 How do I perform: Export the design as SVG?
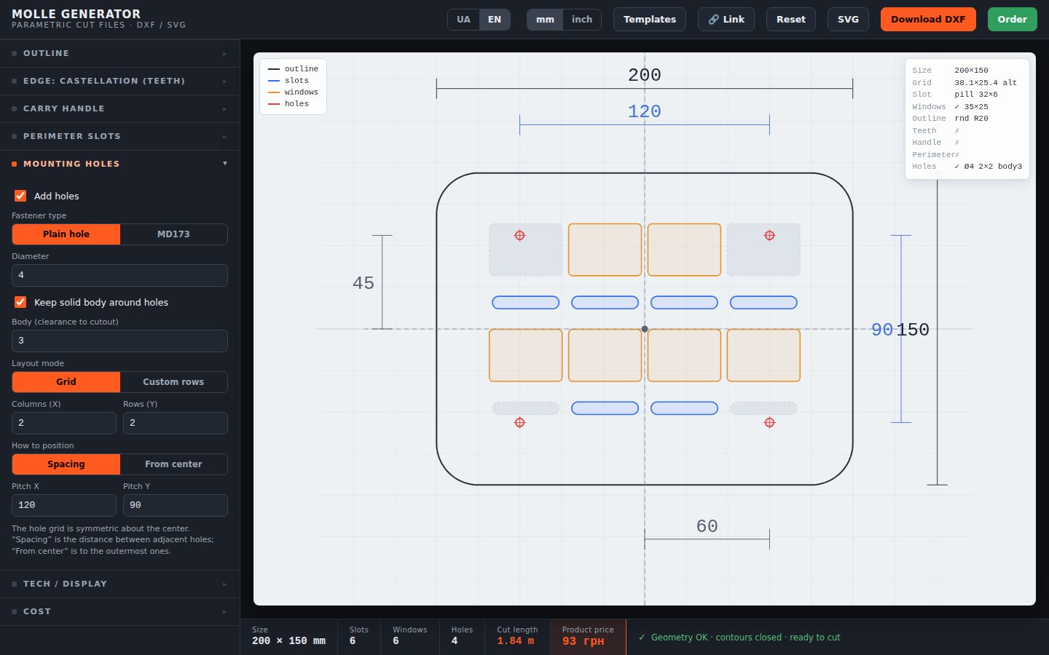pyautogui.click(x=848, y=20)
